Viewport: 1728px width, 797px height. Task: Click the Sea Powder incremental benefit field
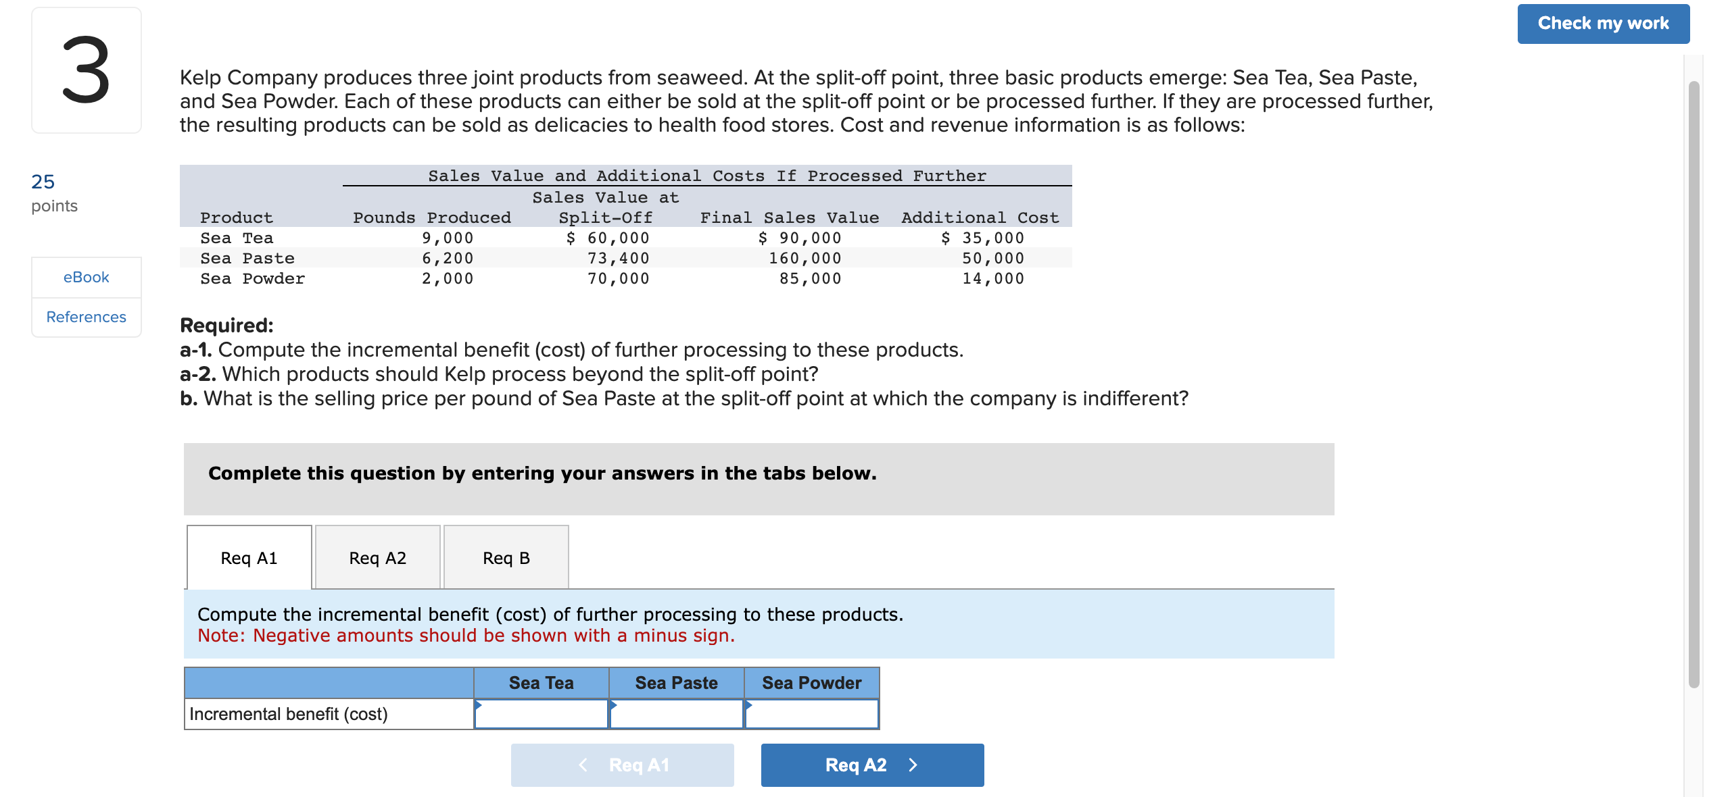click(x=811, y=714)
